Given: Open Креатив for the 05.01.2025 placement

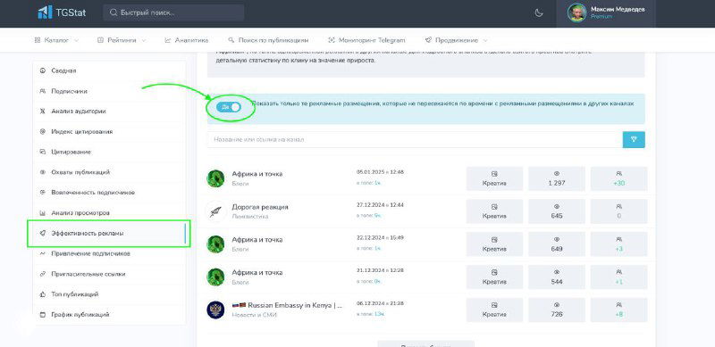Looking at the screenshot, I should point(494,178).
